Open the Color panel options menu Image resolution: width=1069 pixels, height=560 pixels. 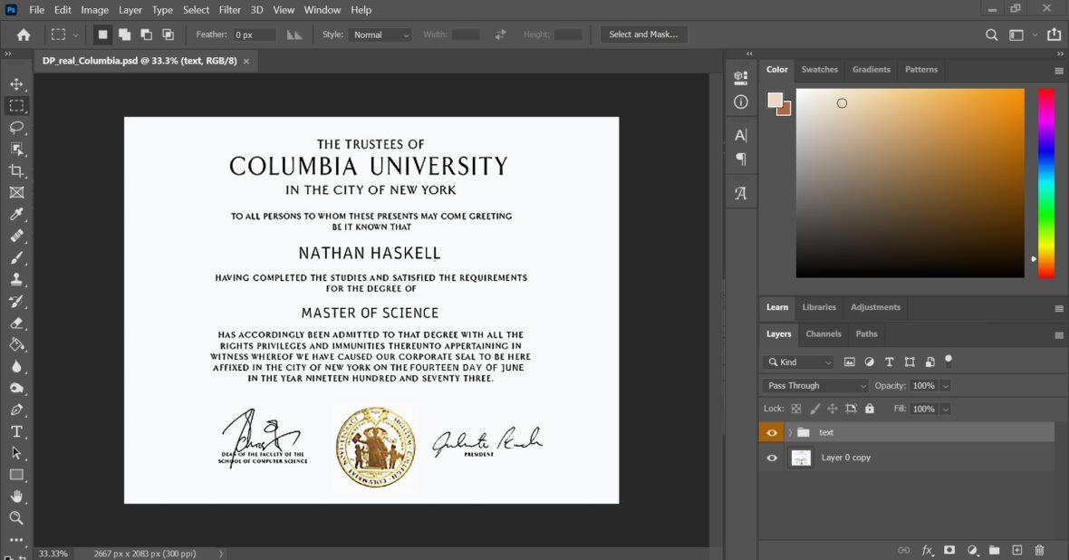coord(1059,71)
